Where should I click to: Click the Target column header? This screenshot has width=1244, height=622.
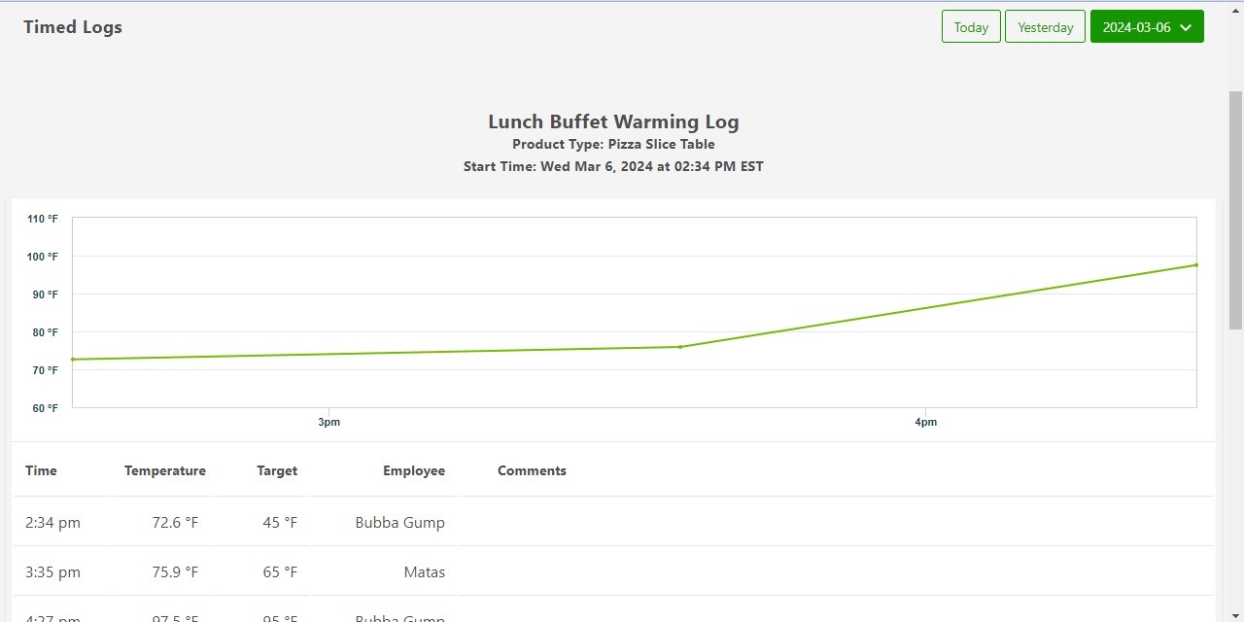point(277,470)
